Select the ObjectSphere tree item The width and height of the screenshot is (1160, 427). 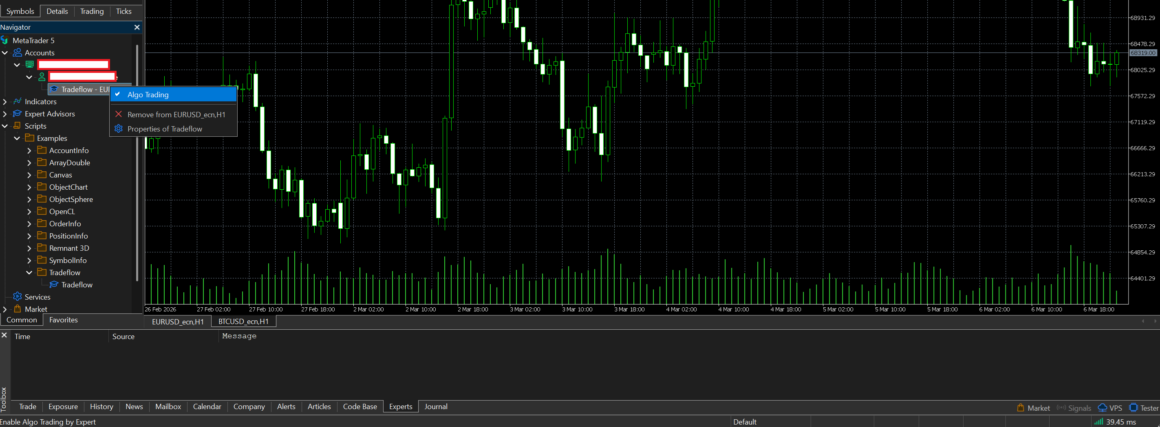point(71,199)
